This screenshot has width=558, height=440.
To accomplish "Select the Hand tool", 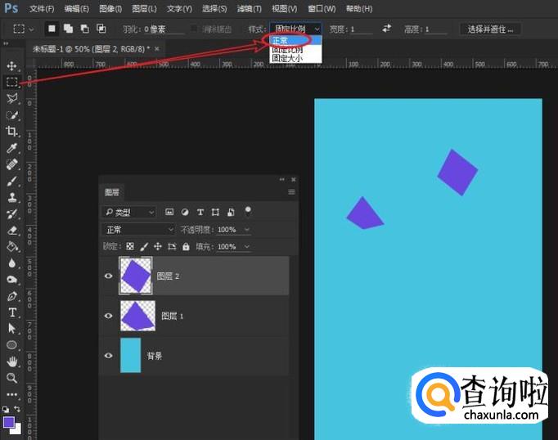I will [x=11, y=361].
